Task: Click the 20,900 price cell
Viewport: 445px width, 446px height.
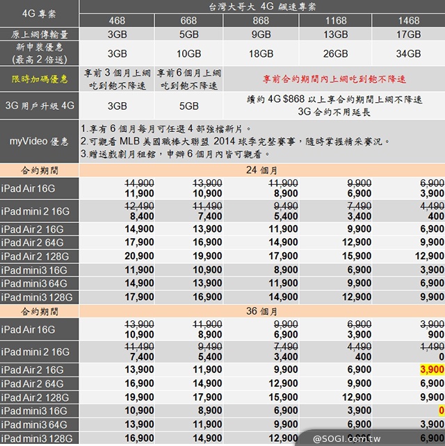Action: click(x=118, y=256)
